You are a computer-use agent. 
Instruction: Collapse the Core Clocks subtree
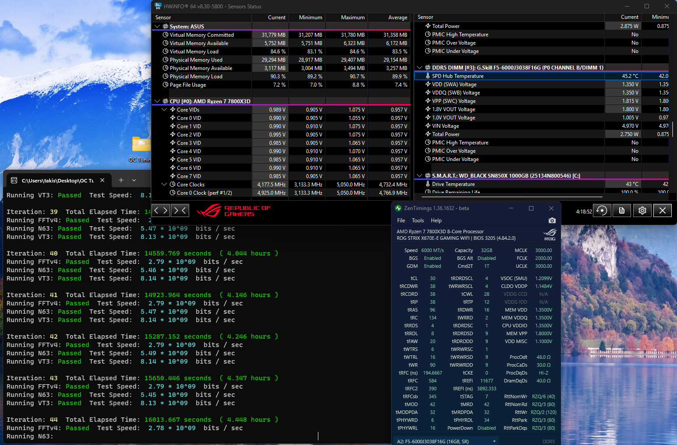click(x=164, y=184)
